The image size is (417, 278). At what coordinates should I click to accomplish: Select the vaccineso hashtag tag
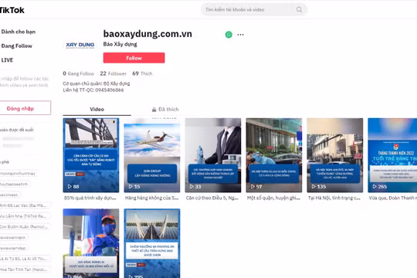pos(9,195)
